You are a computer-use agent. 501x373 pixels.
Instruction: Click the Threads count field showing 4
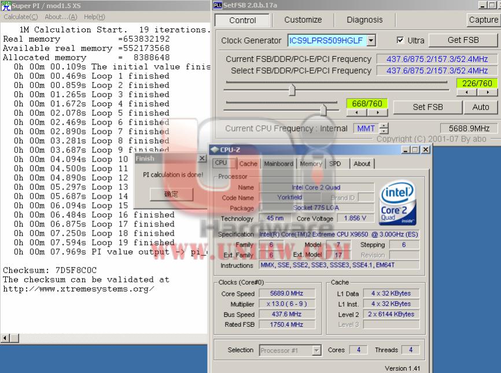coord(411,350)
